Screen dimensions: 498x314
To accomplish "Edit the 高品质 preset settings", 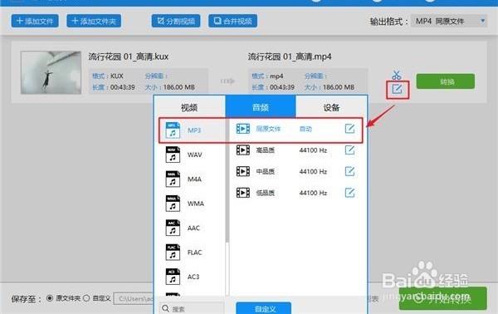I will click(349, 150).
